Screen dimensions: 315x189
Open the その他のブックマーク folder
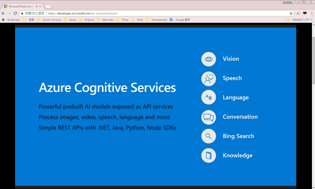(300, 20)
